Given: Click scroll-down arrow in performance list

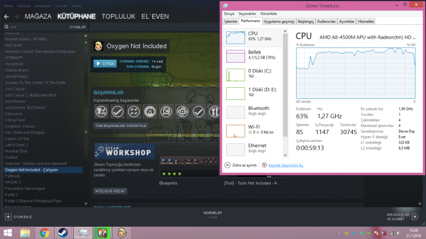Looking at the screenshot, I should click(x=285, y=155).
